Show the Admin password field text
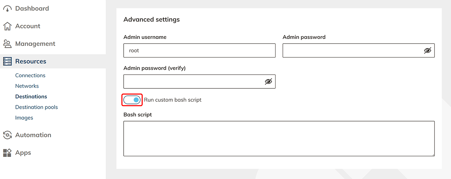 (427, 51)
